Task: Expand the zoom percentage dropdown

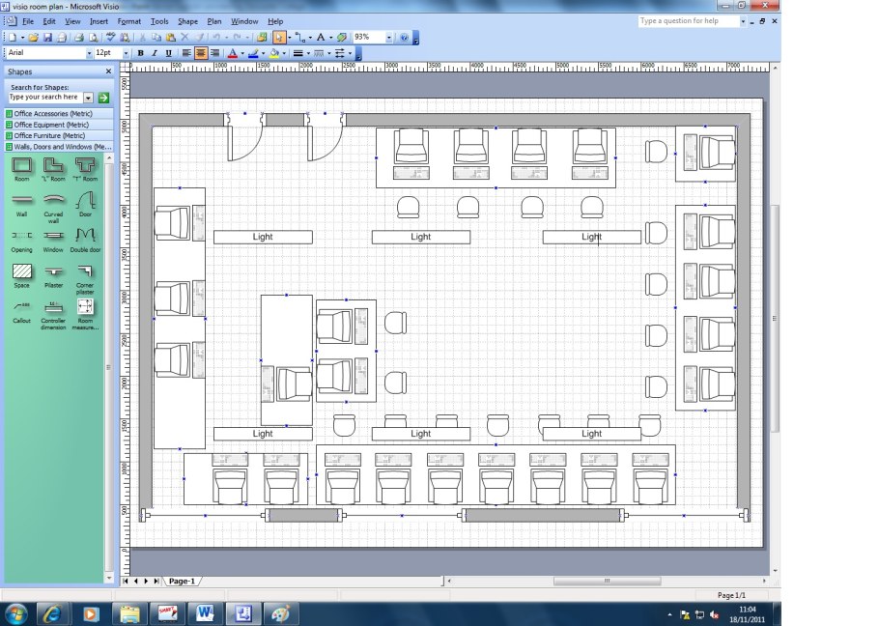Action: click(389, 38)
